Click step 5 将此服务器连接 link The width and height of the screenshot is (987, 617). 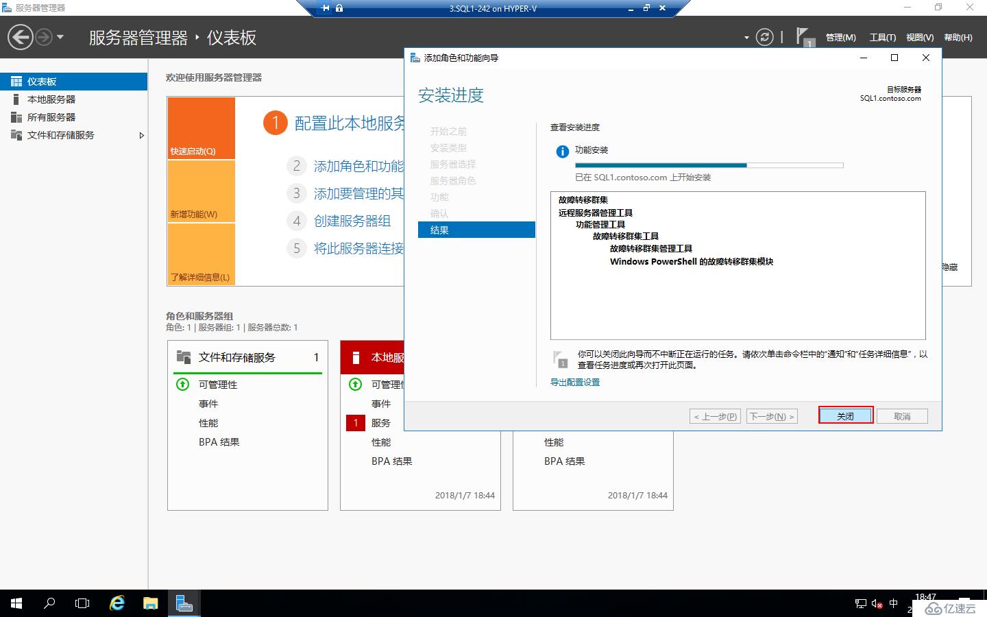358,248
